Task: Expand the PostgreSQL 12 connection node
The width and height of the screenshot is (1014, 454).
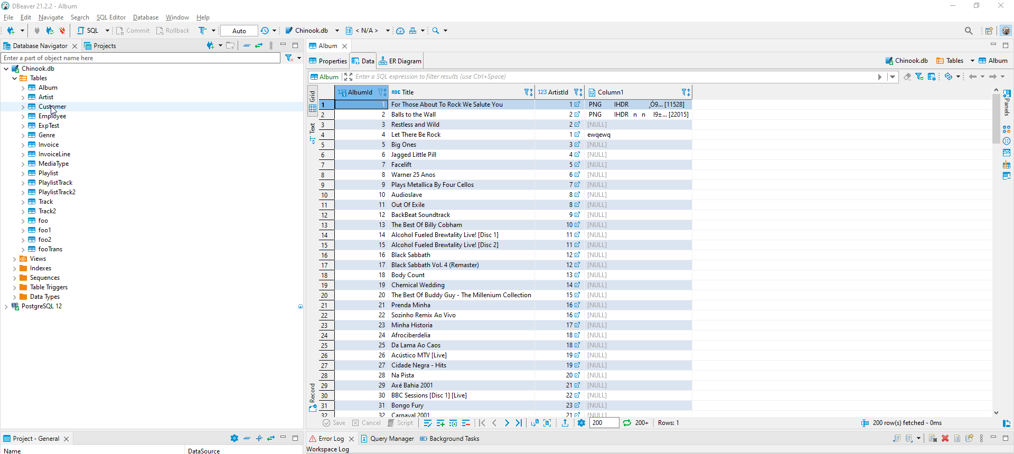Action: pyautogui.click(x=6, y=306)
